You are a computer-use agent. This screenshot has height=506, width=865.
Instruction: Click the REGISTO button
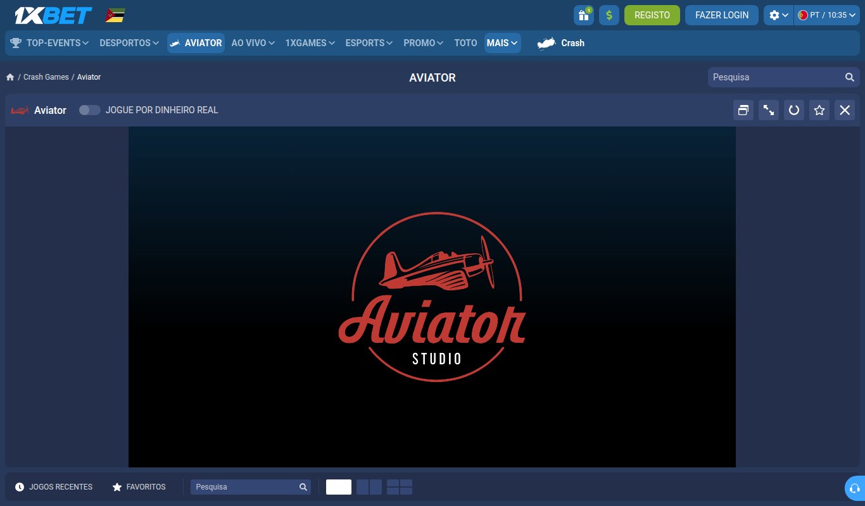pyautogui.click(x=652, y=15)
